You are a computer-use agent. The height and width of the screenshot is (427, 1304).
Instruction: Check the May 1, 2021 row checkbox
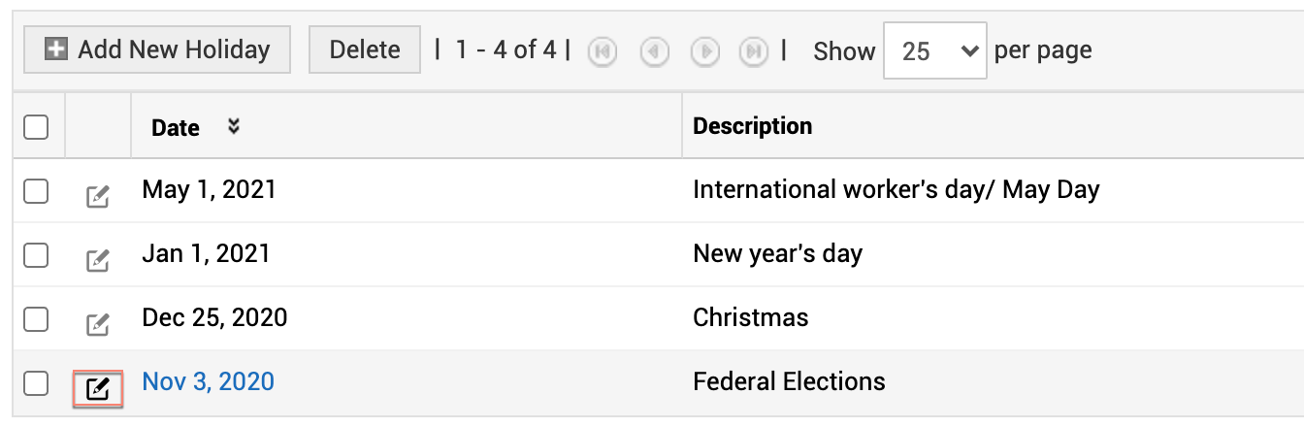pos(36,191)
